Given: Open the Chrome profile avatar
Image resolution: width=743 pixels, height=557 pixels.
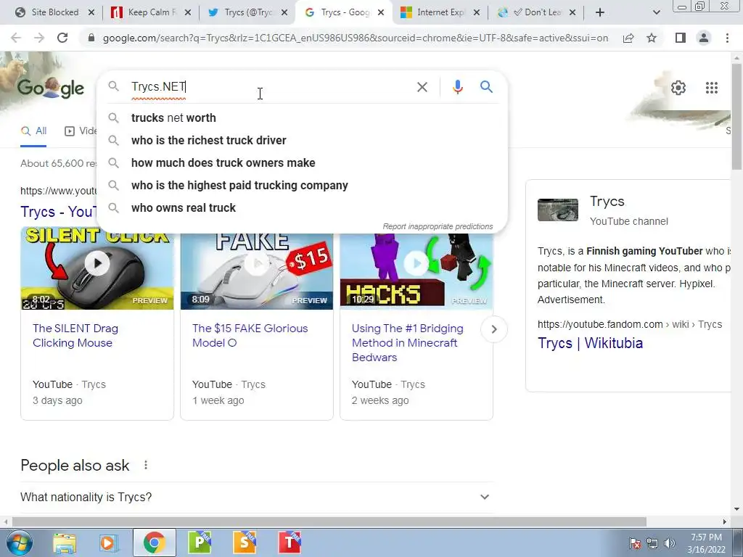Looking at the screenshot, I should click(704, 38).
